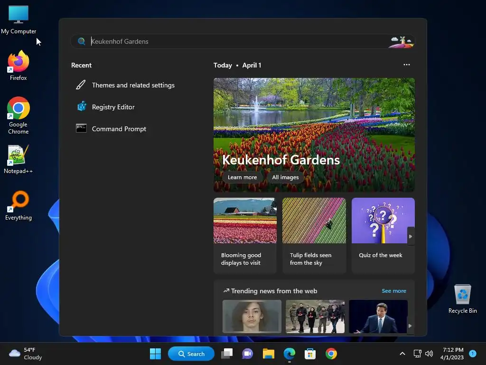
Task: Click the taskbar Search button
Action: click(x=191, y=354)
